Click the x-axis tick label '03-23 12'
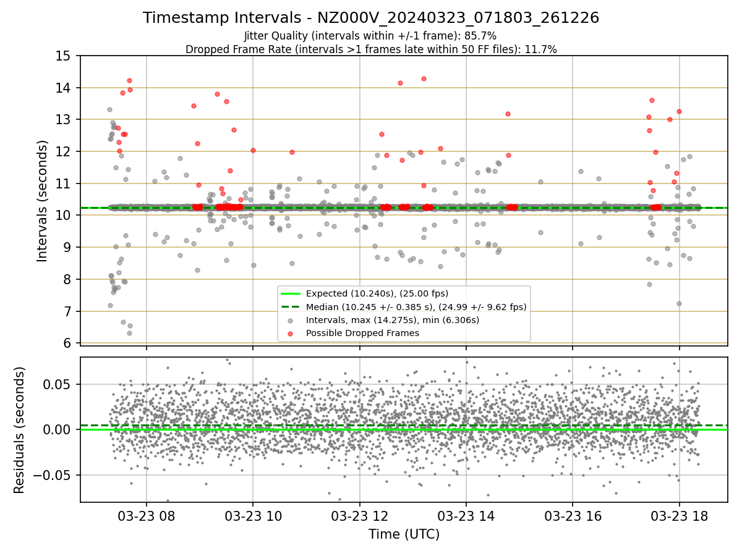The width and height of the screenshot is (742, 556). tap(360, 517)
